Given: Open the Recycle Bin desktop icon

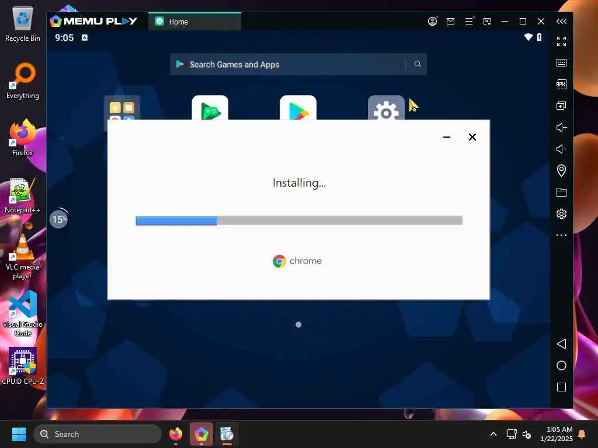Looking at the screenshot, I should (23, 24).
